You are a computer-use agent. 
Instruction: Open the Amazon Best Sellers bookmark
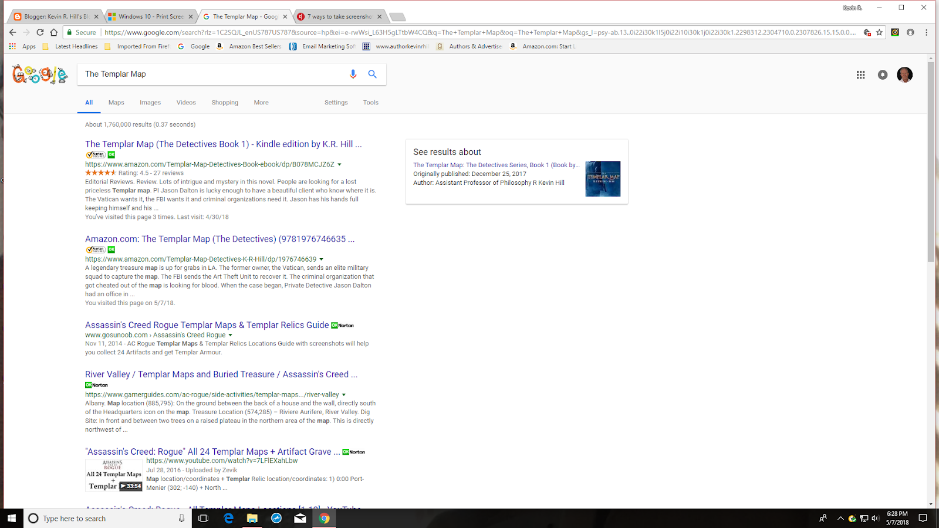249,46
